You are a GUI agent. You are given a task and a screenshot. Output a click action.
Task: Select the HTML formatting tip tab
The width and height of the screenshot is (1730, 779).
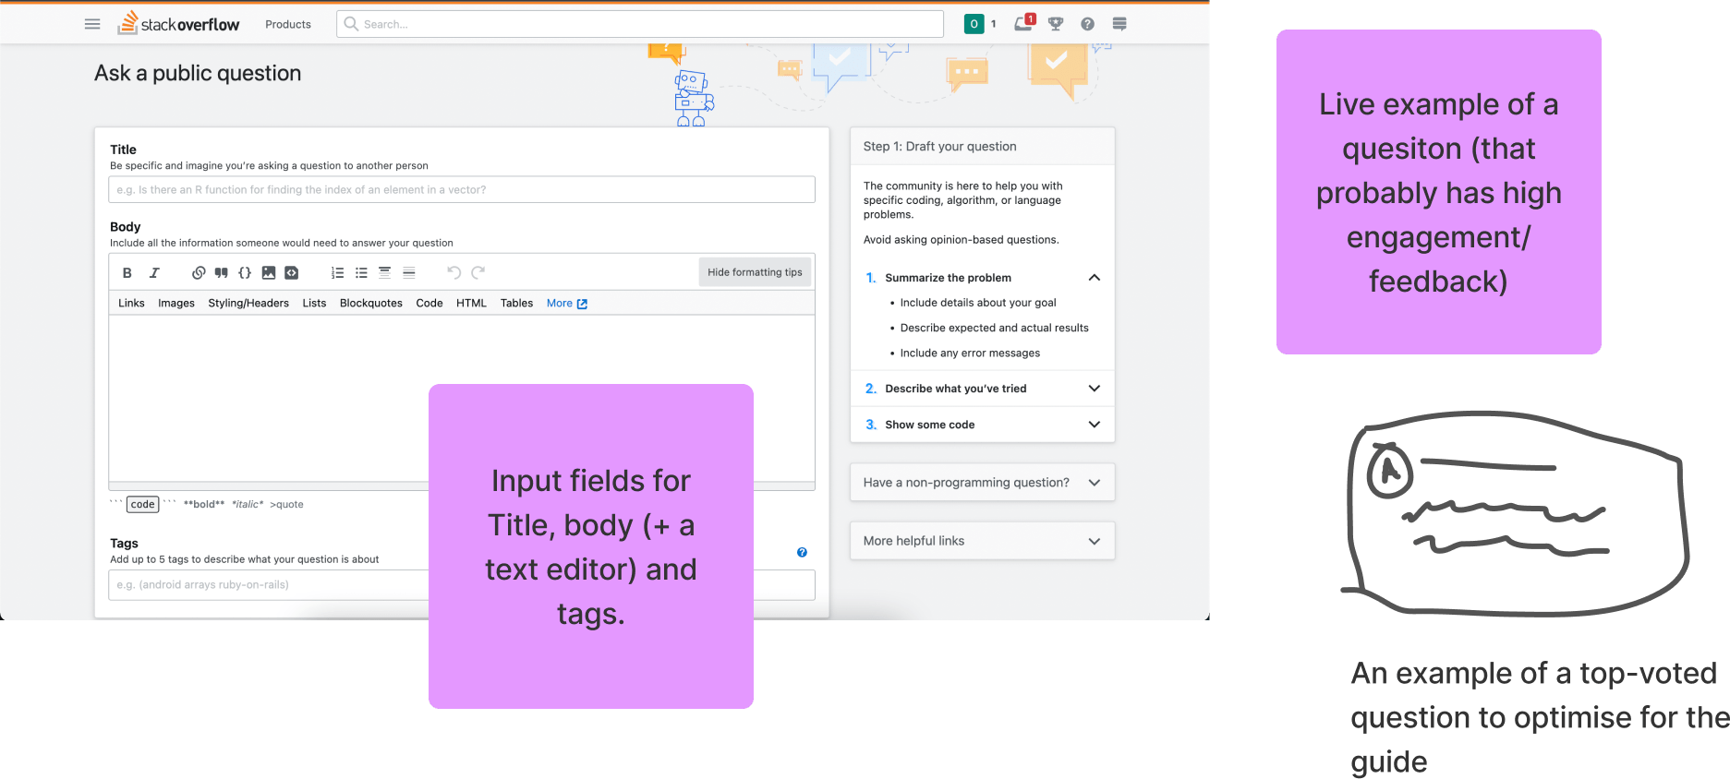(471, 303)
